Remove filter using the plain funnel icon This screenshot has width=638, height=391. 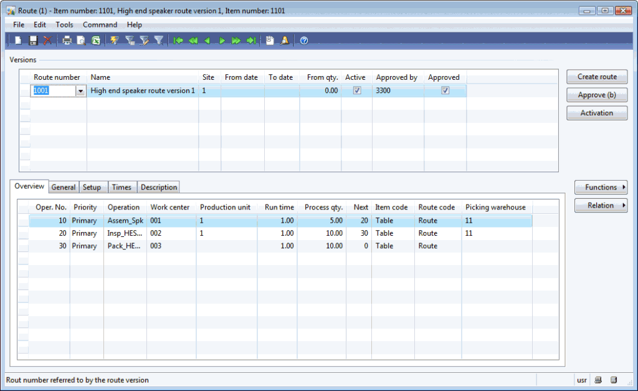[158, 40]
